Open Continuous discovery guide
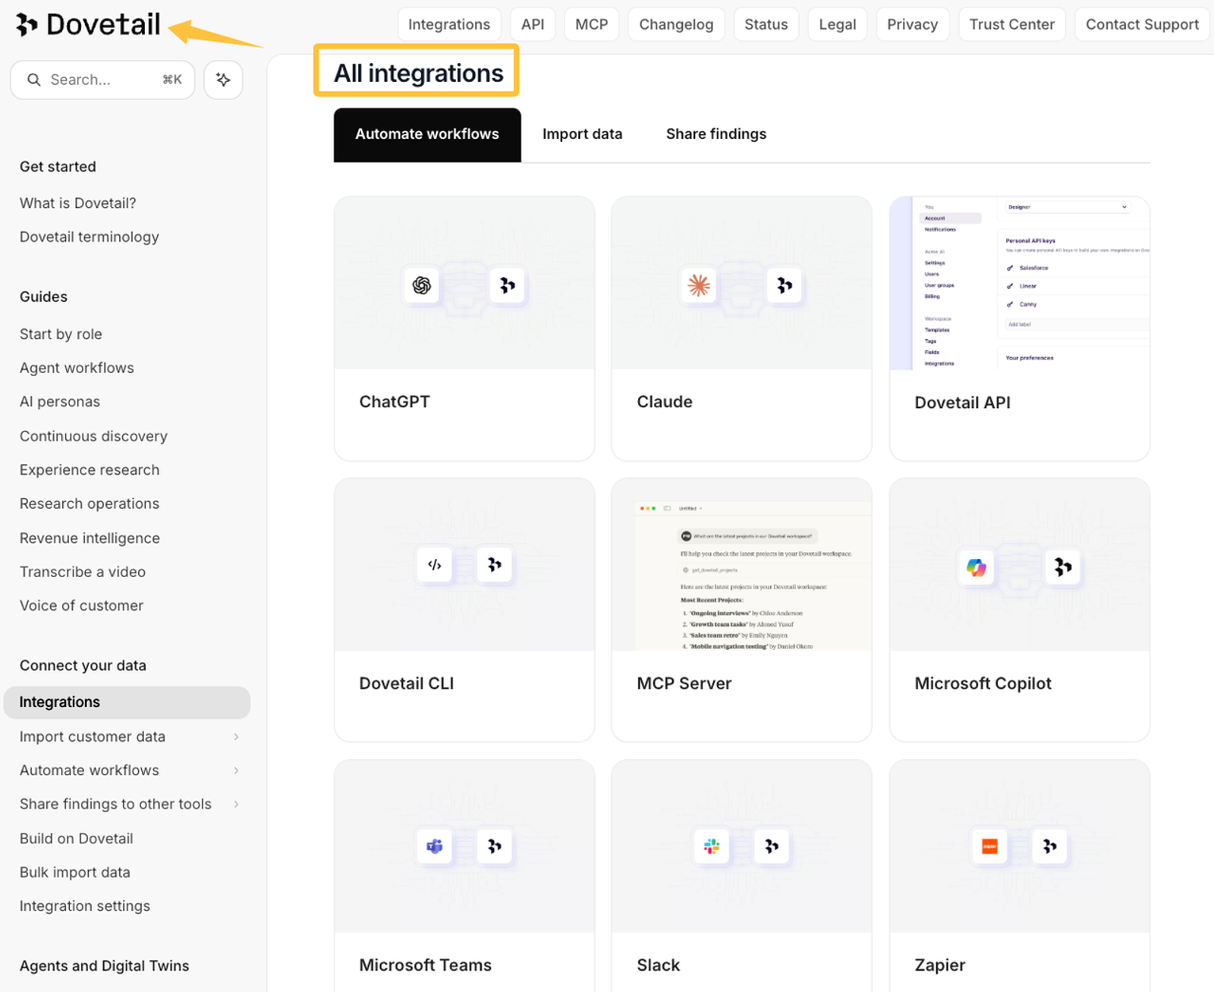This screenshot has width=1214, height=992. click(x=93, y=436)
